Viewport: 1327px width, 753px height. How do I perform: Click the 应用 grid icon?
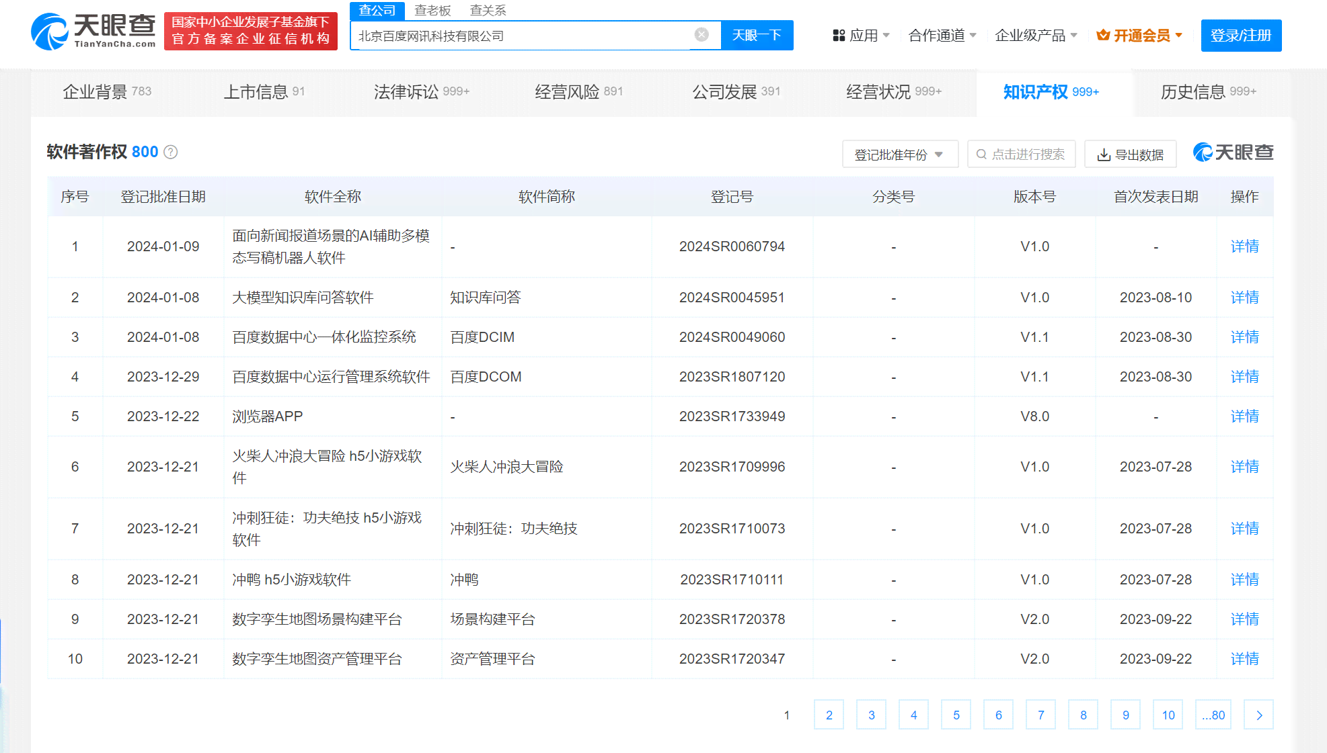[x=836, y=35]
